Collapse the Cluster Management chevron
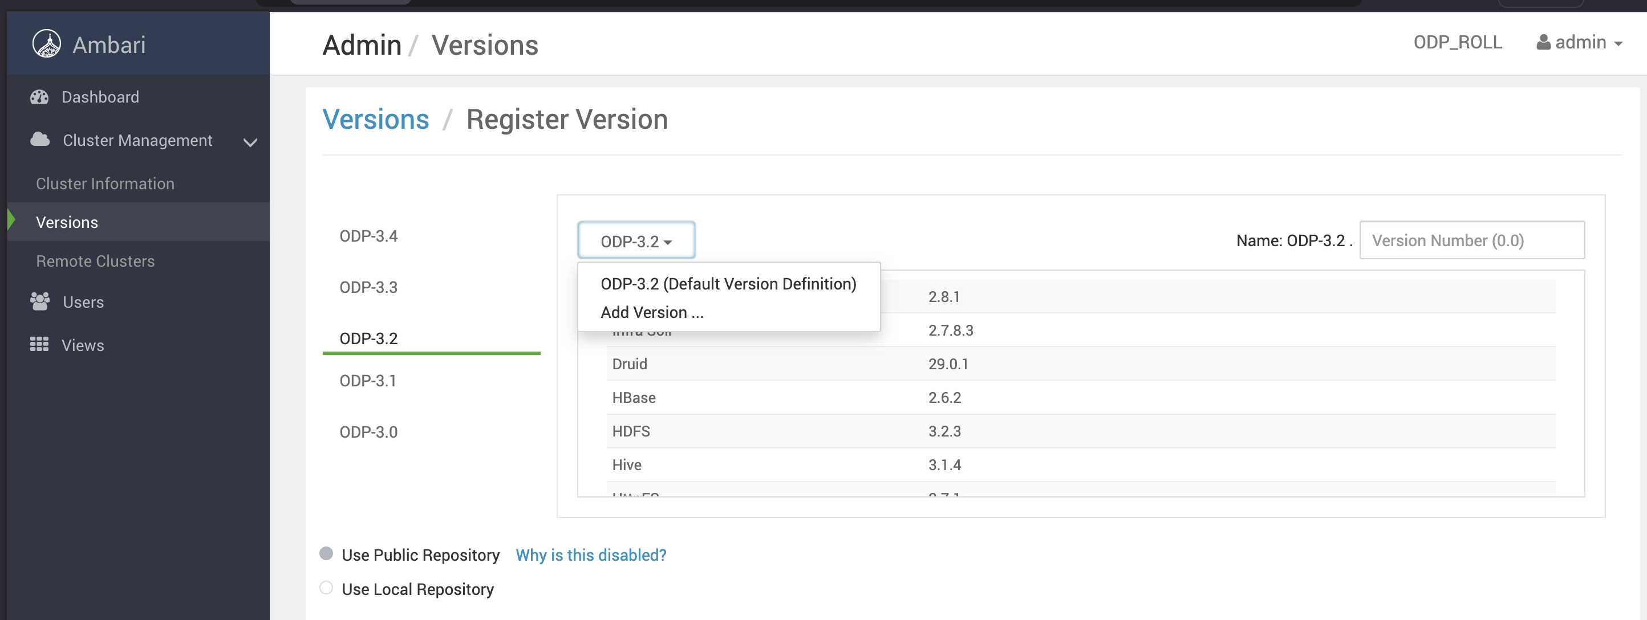The width and height of the screenshot is (1647, 620). [250, 142]
